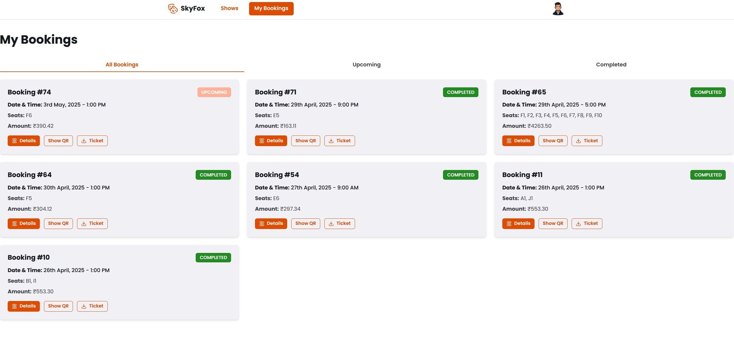Click seats list F1, F2, F3 through F10
This screenshot has height=350, width=734.
[x=561, y=115]
